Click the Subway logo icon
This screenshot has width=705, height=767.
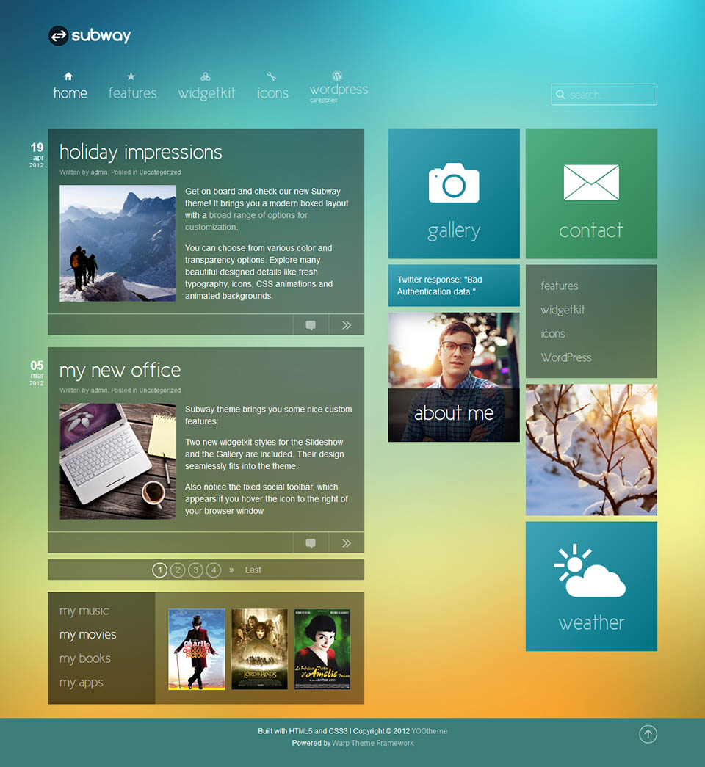pos(58,35)
